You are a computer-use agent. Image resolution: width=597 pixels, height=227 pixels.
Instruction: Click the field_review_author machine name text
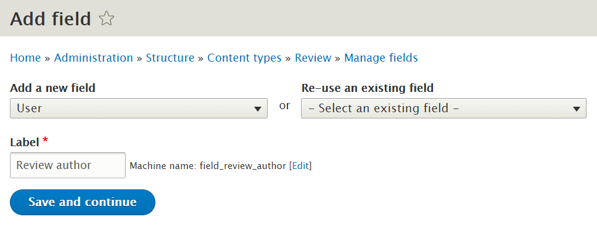pyautogui.click(x=242, y=166)
